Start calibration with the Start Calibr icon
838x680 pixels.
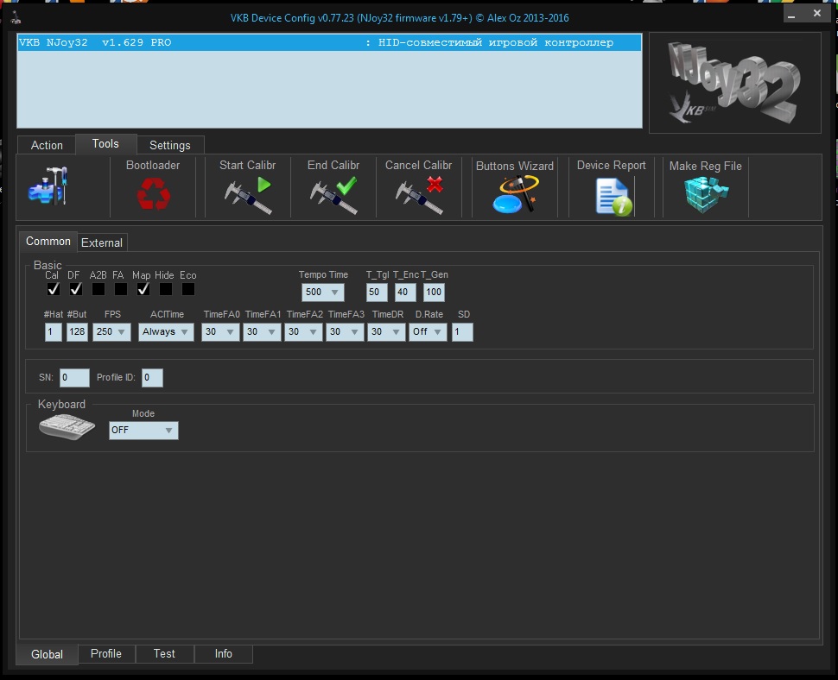click(x=247, y=196)
